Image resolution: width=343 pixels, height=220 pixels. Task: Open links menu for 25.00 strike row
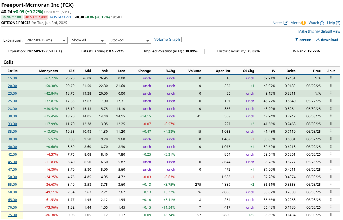tap(331, 101)
